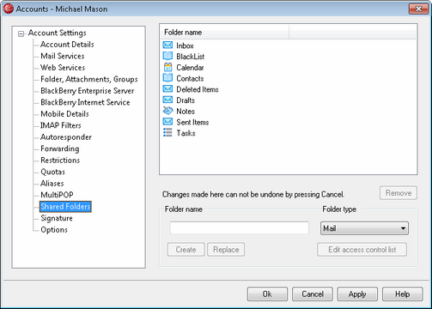The image size is (432, 309).
Task: Click Edit access control list button
Action: pos(362,250)
